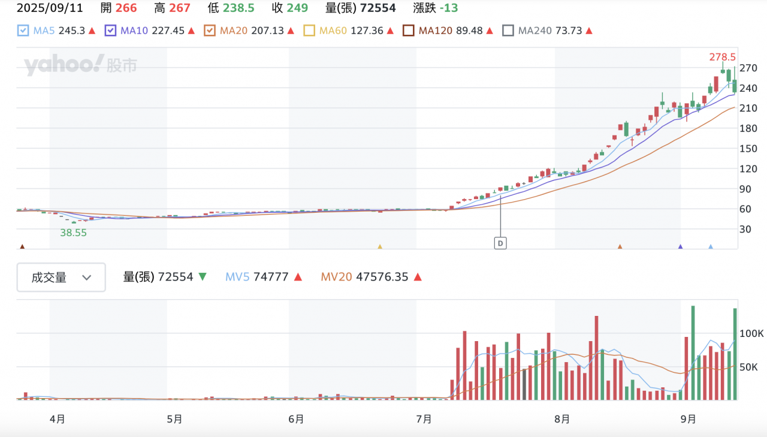767x437 pixels.
Task: Uncheck the MA5 moving average checkbox
Action: click(x=23, y=31)
